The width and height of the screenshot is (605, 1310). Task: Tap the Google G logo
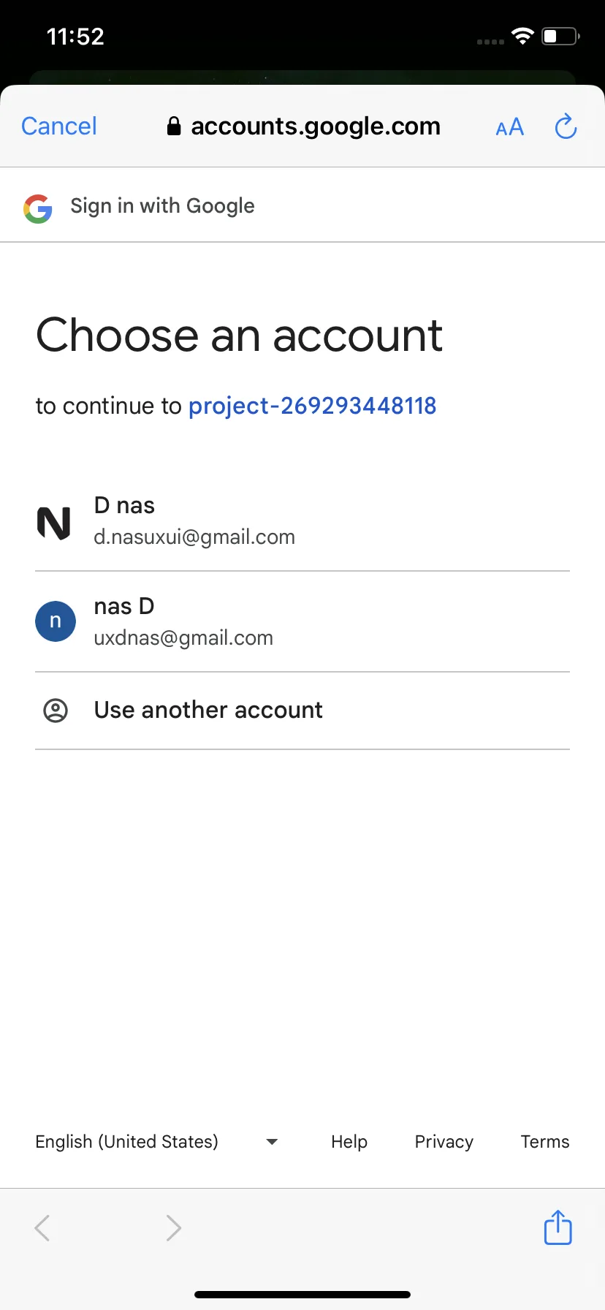(x=37, y=208)
